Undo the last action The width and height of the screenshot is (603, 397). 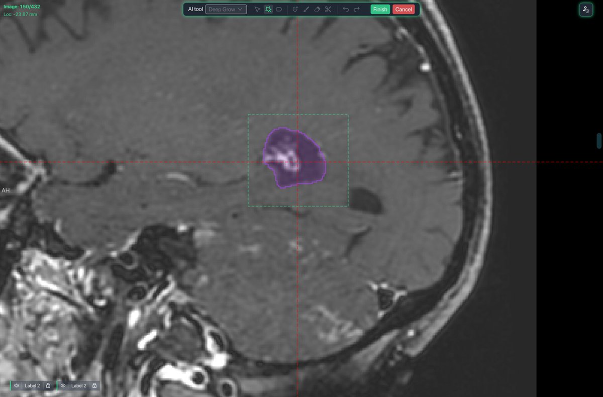pos(346,9)
